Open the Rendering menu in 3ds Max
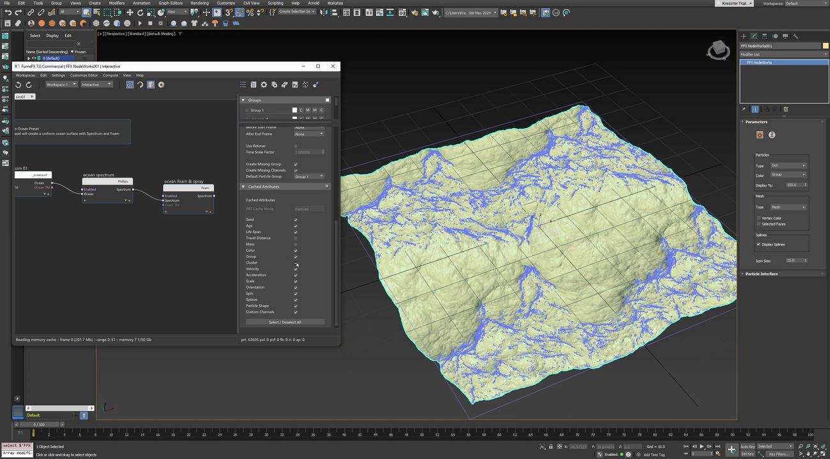The width and height of the screenshot is (830, 459). 200,3
